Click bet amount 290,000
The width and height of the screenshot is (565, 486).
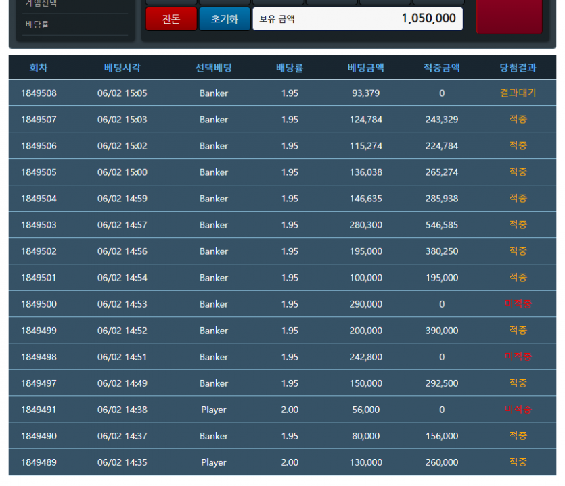pyautogui.click(x=366, y=304)
